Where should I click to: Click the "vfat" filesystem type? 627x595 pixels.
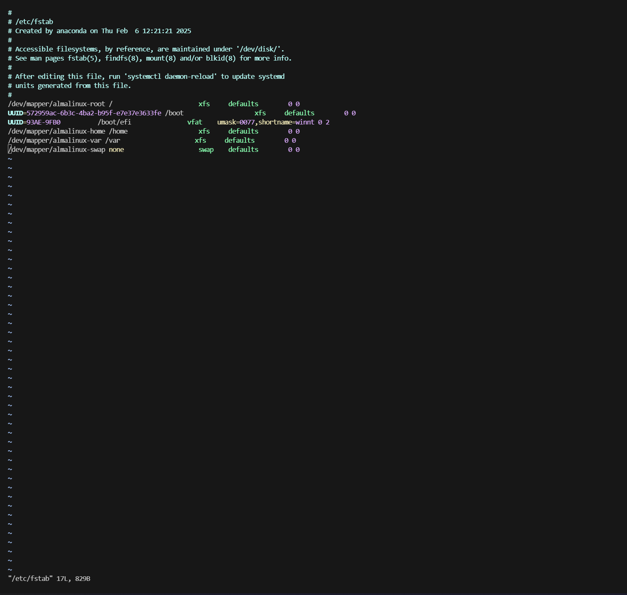[194, 122]
